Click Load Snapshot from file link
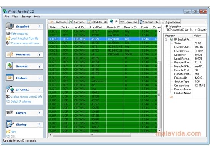The width and height of the screenshot is (210, 152). [24, 38]
